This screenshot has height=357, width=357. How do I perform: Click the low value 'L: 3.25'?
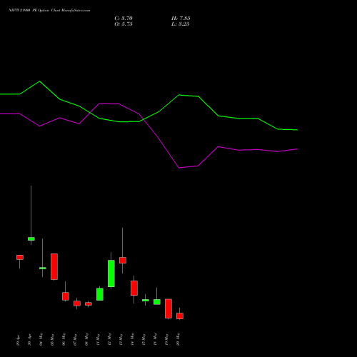181,24
